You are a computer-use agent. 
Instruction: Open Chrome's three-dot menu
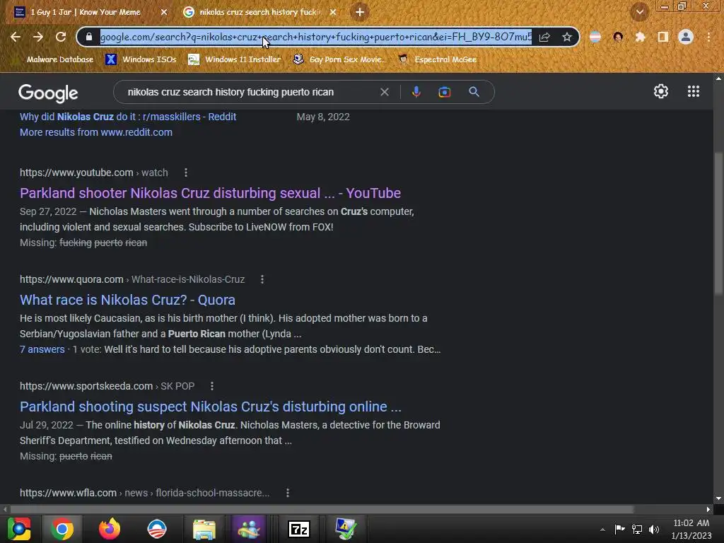(x=708, y=37)
